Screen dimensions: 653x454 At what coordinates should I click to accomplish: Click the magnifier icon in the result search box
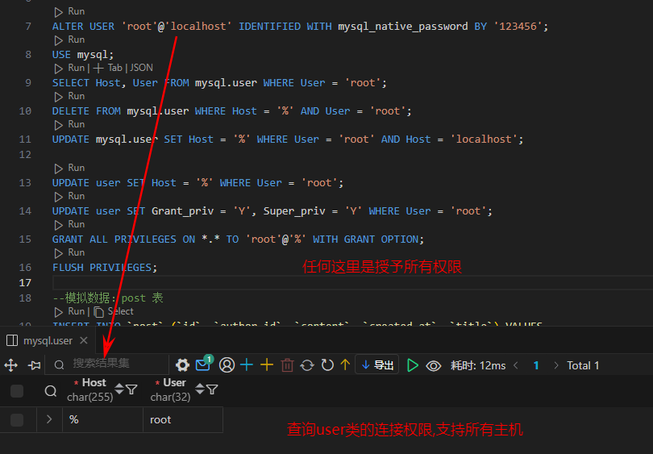pyautogui.click(x=59, y=364)
